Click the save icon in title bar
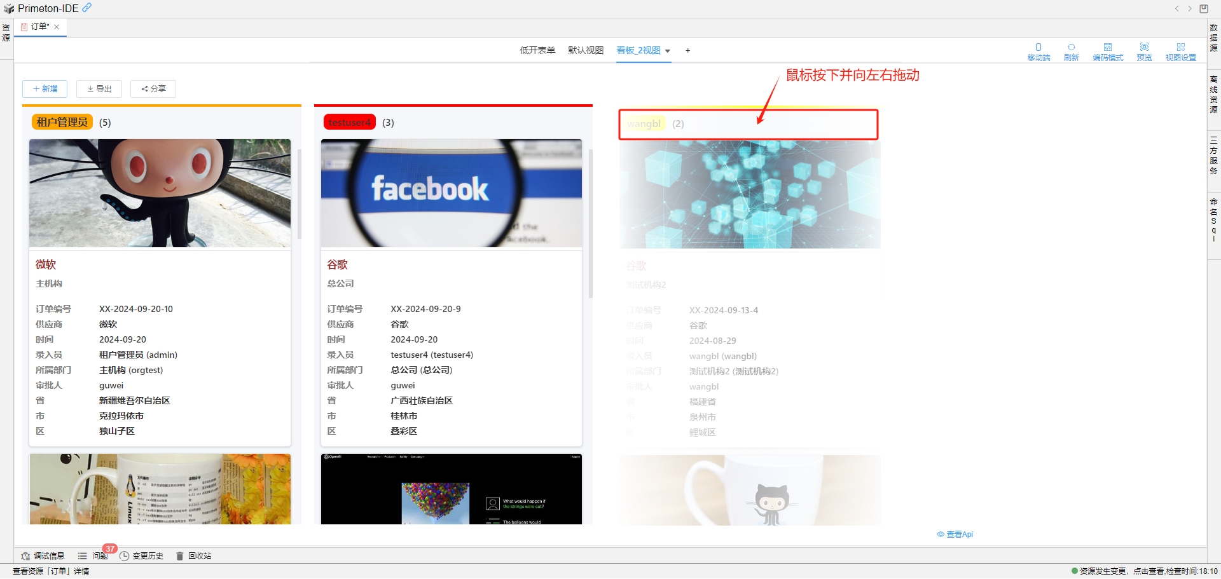1221x579 pixels. [1204, 9]
